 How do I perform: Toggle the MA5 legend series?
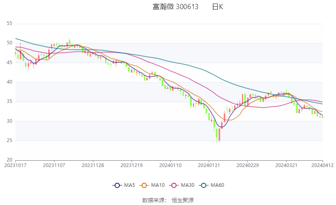(124, 185)
